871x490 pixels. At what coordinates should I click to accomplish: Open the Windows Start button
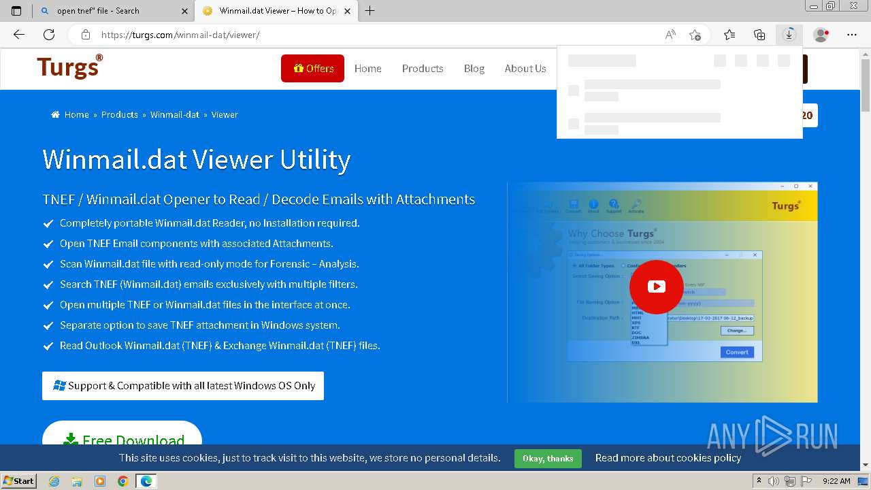click(19, 480)
